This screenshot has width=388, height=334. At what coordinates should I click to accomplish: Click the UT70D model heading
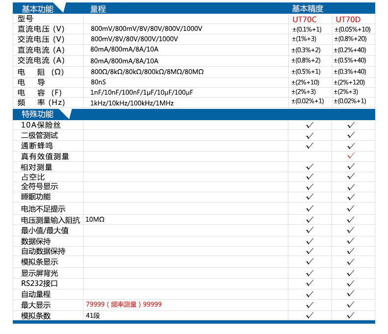point(348,19)
